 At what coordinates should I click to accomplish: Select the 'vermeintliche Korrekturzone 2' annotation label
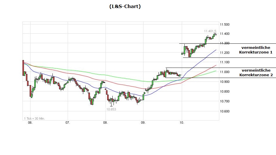click(x=256, y=72)
